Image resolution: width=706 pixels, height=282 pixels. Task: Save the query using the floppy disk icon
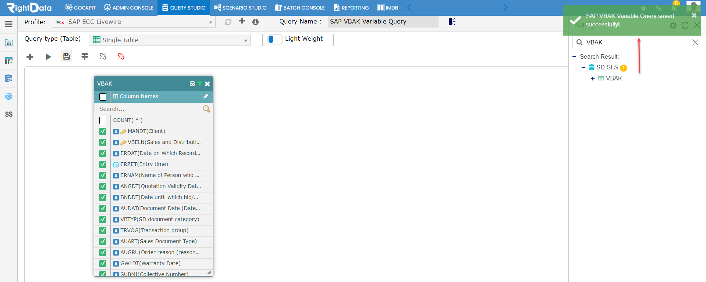[66, 56]
